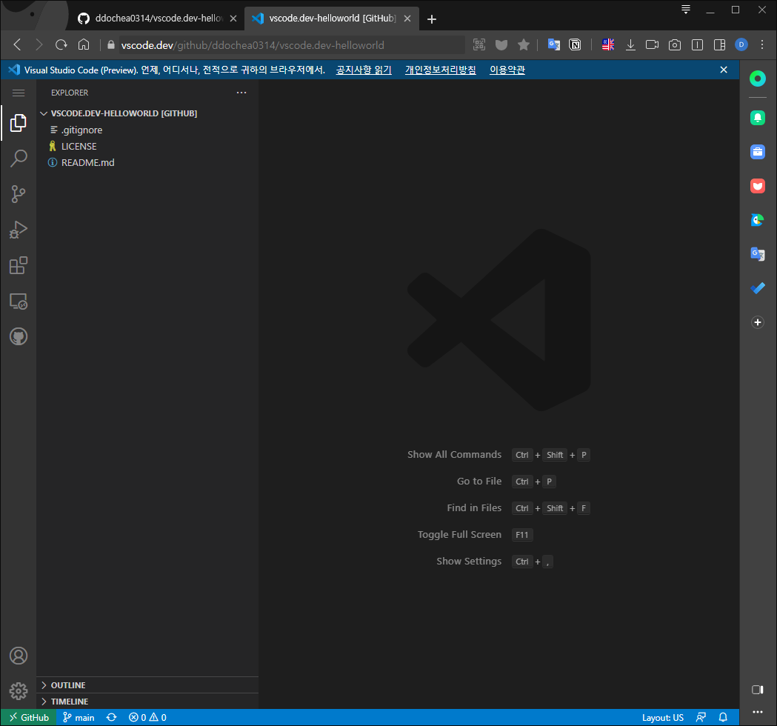Click the flag language extension icon

tap(608, 44)
